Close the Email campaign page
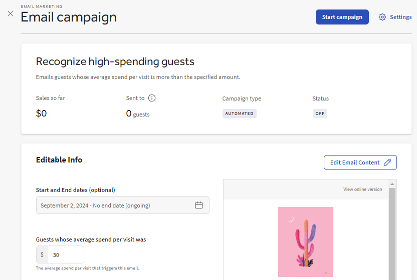417x280 pixels. tap(11, 13)
